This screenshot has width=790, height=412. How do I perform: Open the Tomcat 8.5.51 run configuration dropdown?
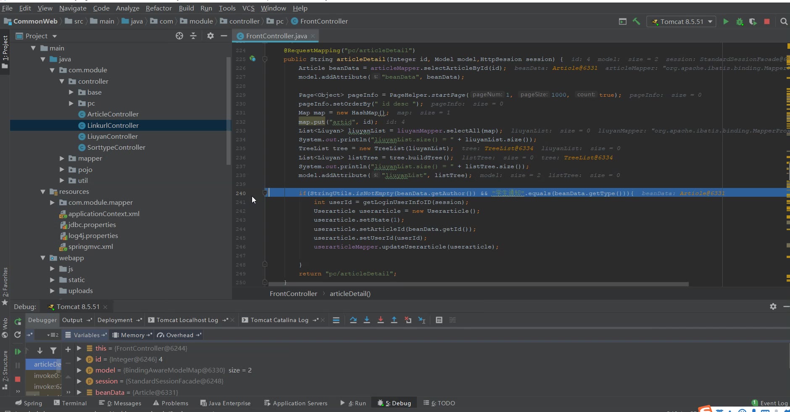click(681, 21)
